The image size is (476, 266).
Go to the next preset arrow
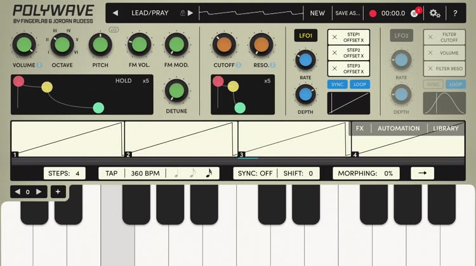[190, 13]
